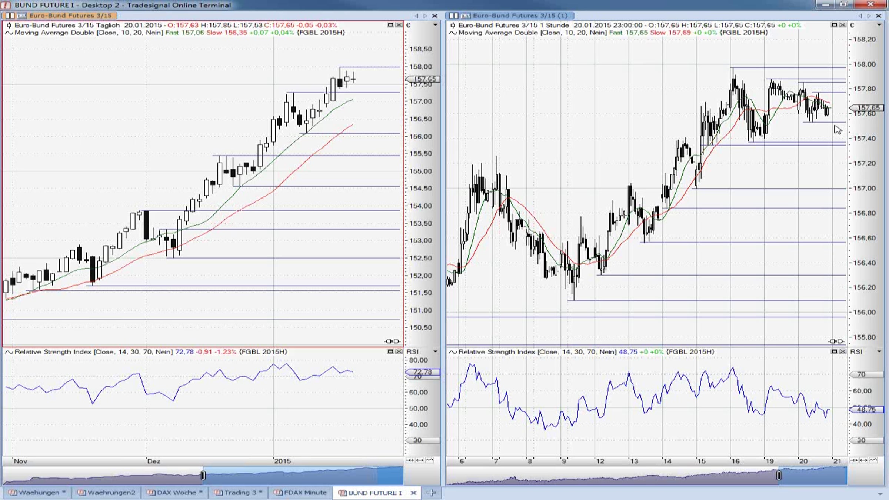This screenshot has height=500, width=889.
Task: Click the split-layout icon in the right chart tab
Action: (x=454, y=16)
